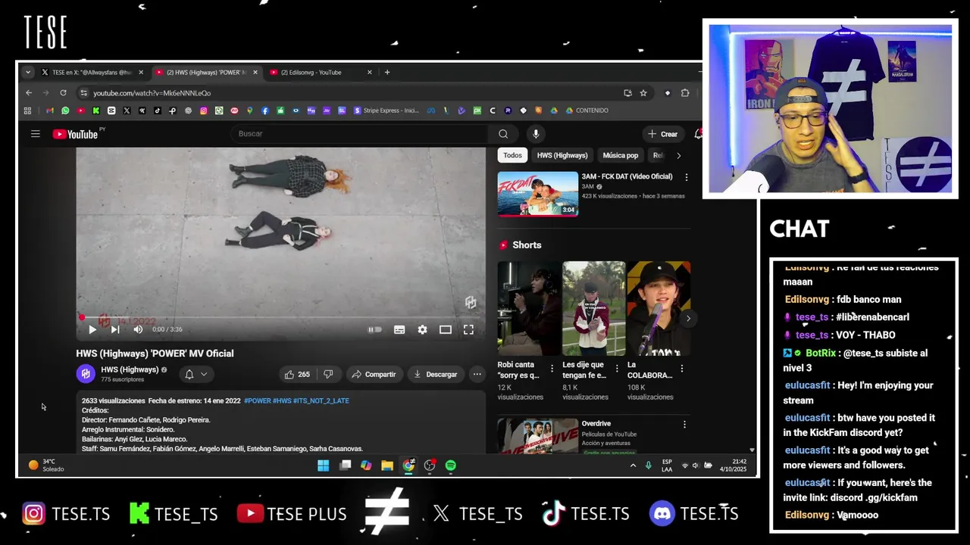Toggle fullscreen in the video player
The width and height of the screenshot is (970, 545).
pos(468,329)
